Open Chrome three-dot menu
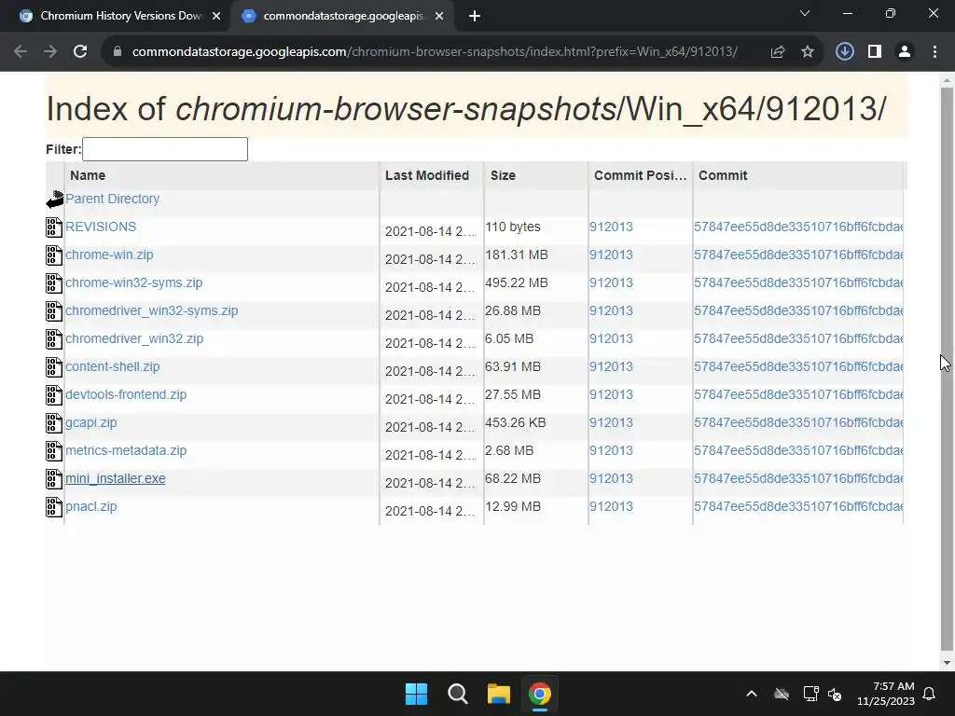This screenshot has height=716, width=955. point(934,52)
